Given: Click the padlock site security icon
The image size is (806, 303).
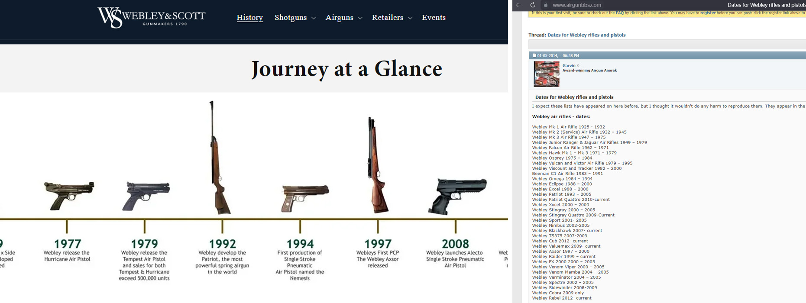Looking at the screenshot, I should [546, 5].
